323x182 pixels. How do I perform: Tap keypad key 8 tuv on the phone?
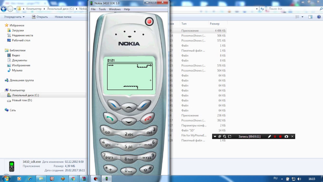(x=129, y=159)
